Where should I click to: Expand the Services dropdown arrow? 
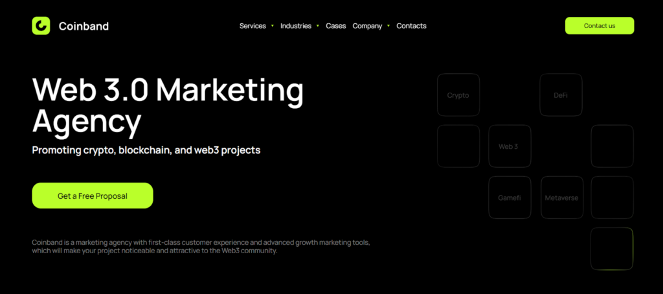coord(273,26)
